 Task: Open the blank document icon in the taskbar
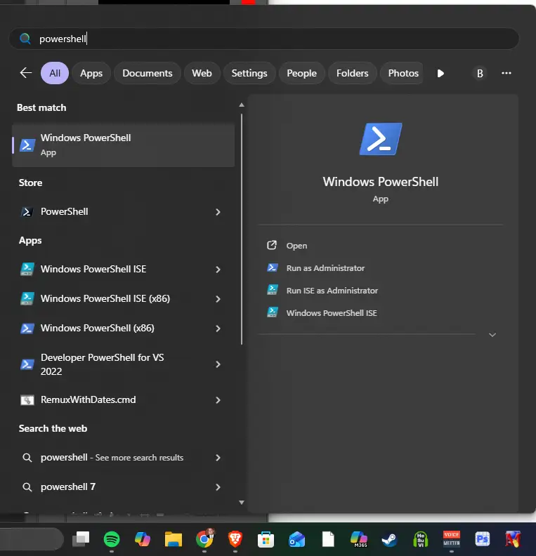328,539
